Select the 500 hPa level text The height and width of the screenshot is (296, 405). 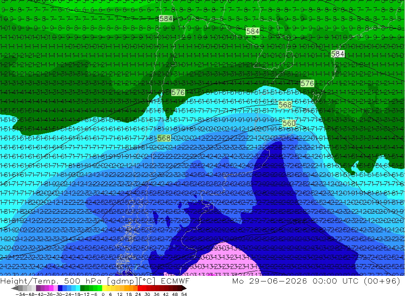pyautogui.click(x=82, y=281)
